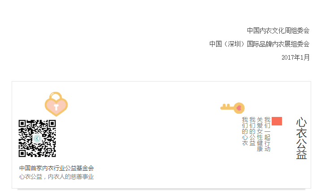Click the golden key icon
Viewport: 321px width, 194px height.
tap(232, 108)
